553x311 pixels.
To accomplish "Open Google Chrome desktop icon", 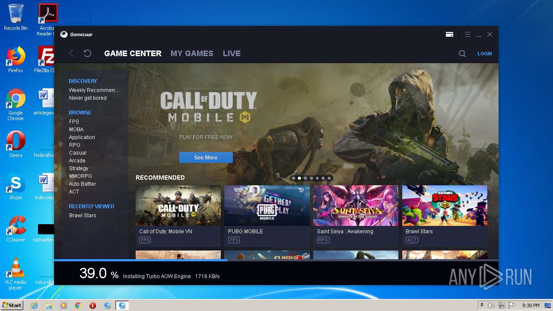I will [16, 105].
